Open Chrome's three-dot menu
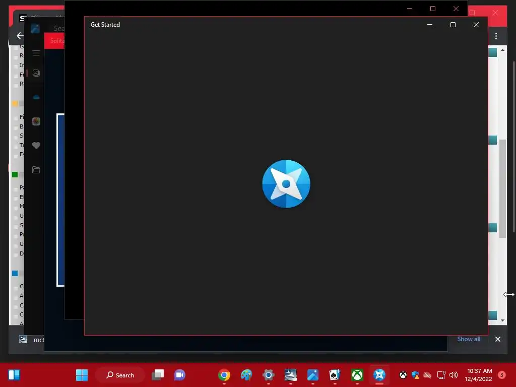516x387 pixels. coord(496,36)
